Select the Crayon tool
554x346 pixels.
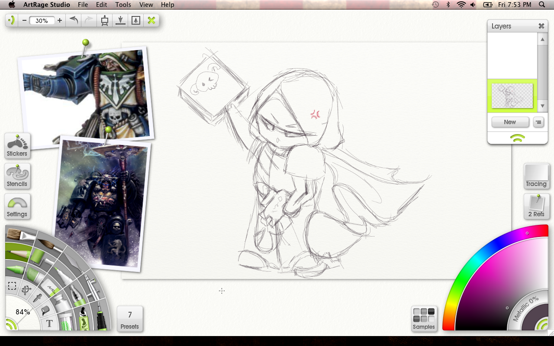click(x=15, y=269)
